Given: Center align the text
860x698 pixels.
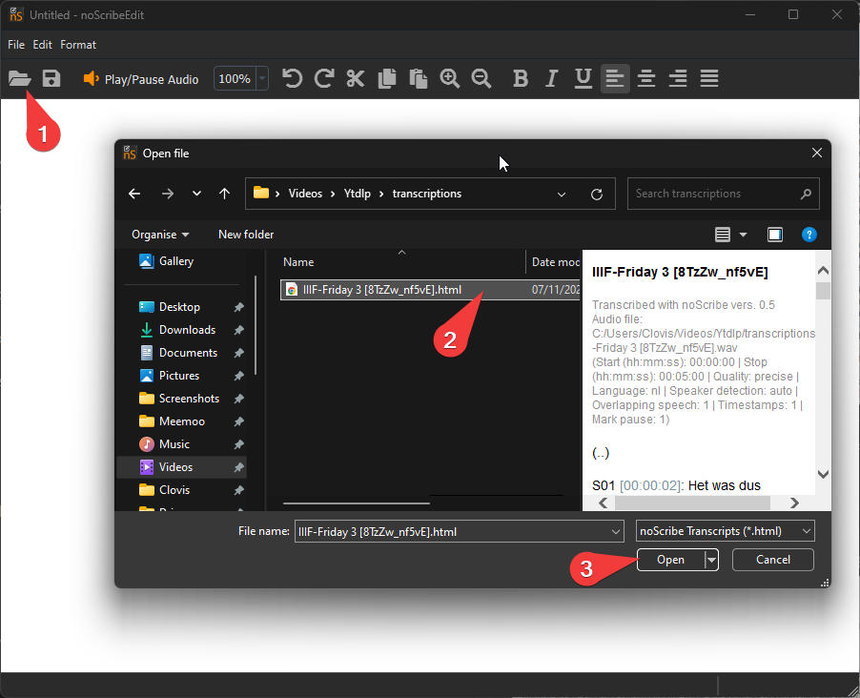Looking at the screenshot, I should (646, 79).
